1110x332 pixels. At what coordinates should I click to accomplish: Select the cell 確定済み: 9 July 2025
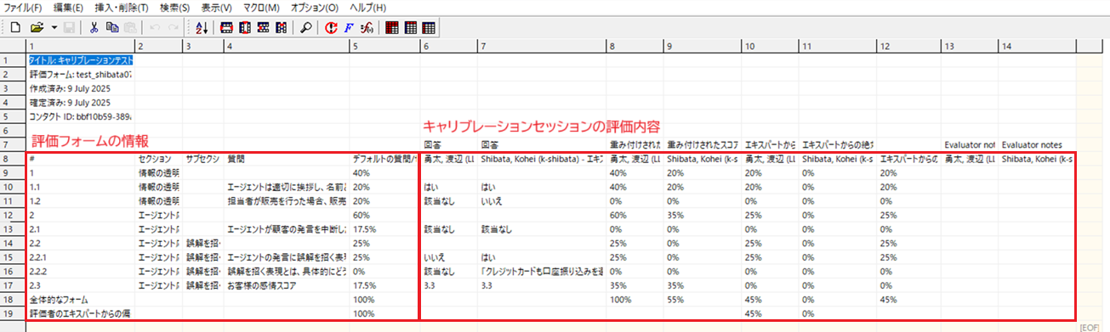[x=81, y=102]
